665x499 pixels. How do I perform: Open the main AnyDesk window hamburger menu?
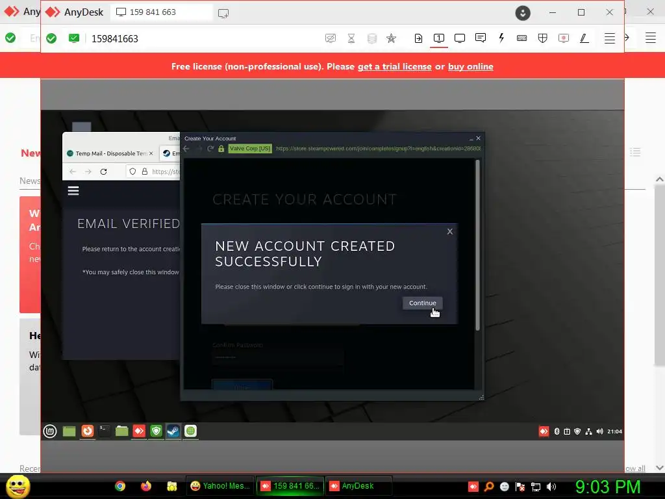(651, 38)
